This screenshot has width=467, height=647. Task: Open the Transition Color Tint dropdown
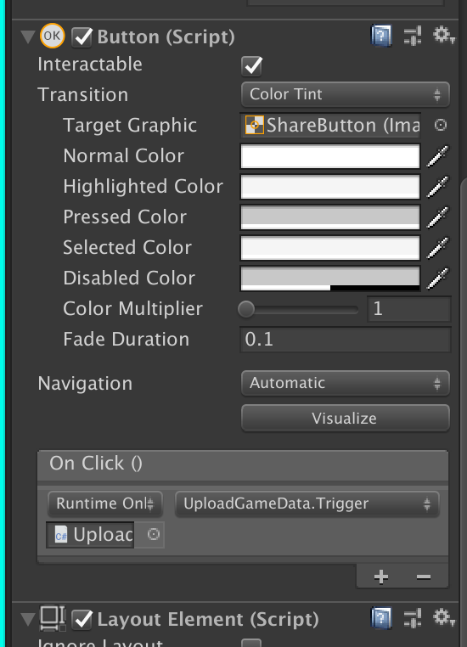click(346, 94)
